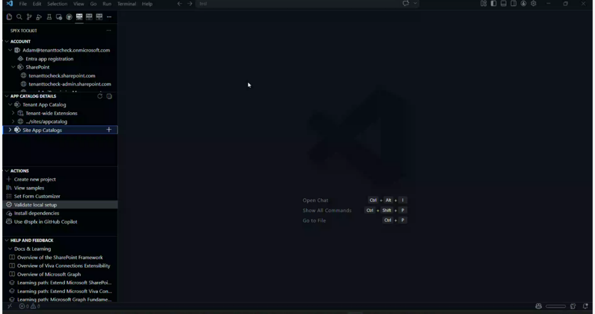The image size is (595, 314).
Task: Collapse the APP CATALOG DETAILS section
Action: tap(7, 96)
